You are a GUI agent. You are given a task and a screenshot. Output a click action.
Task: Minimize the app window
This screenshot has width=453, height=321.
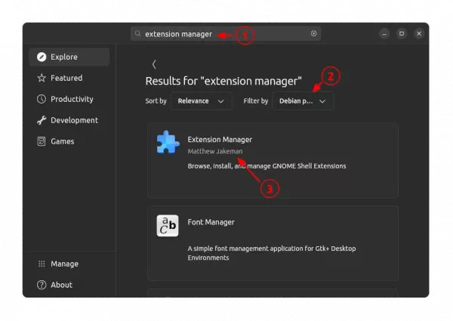(x=384, y=34)
